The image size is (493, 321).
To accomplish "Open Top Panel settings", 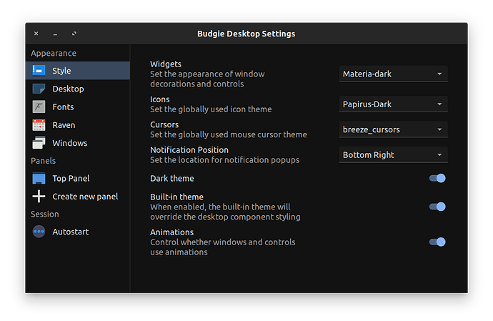I will click(x=78, y=179).
